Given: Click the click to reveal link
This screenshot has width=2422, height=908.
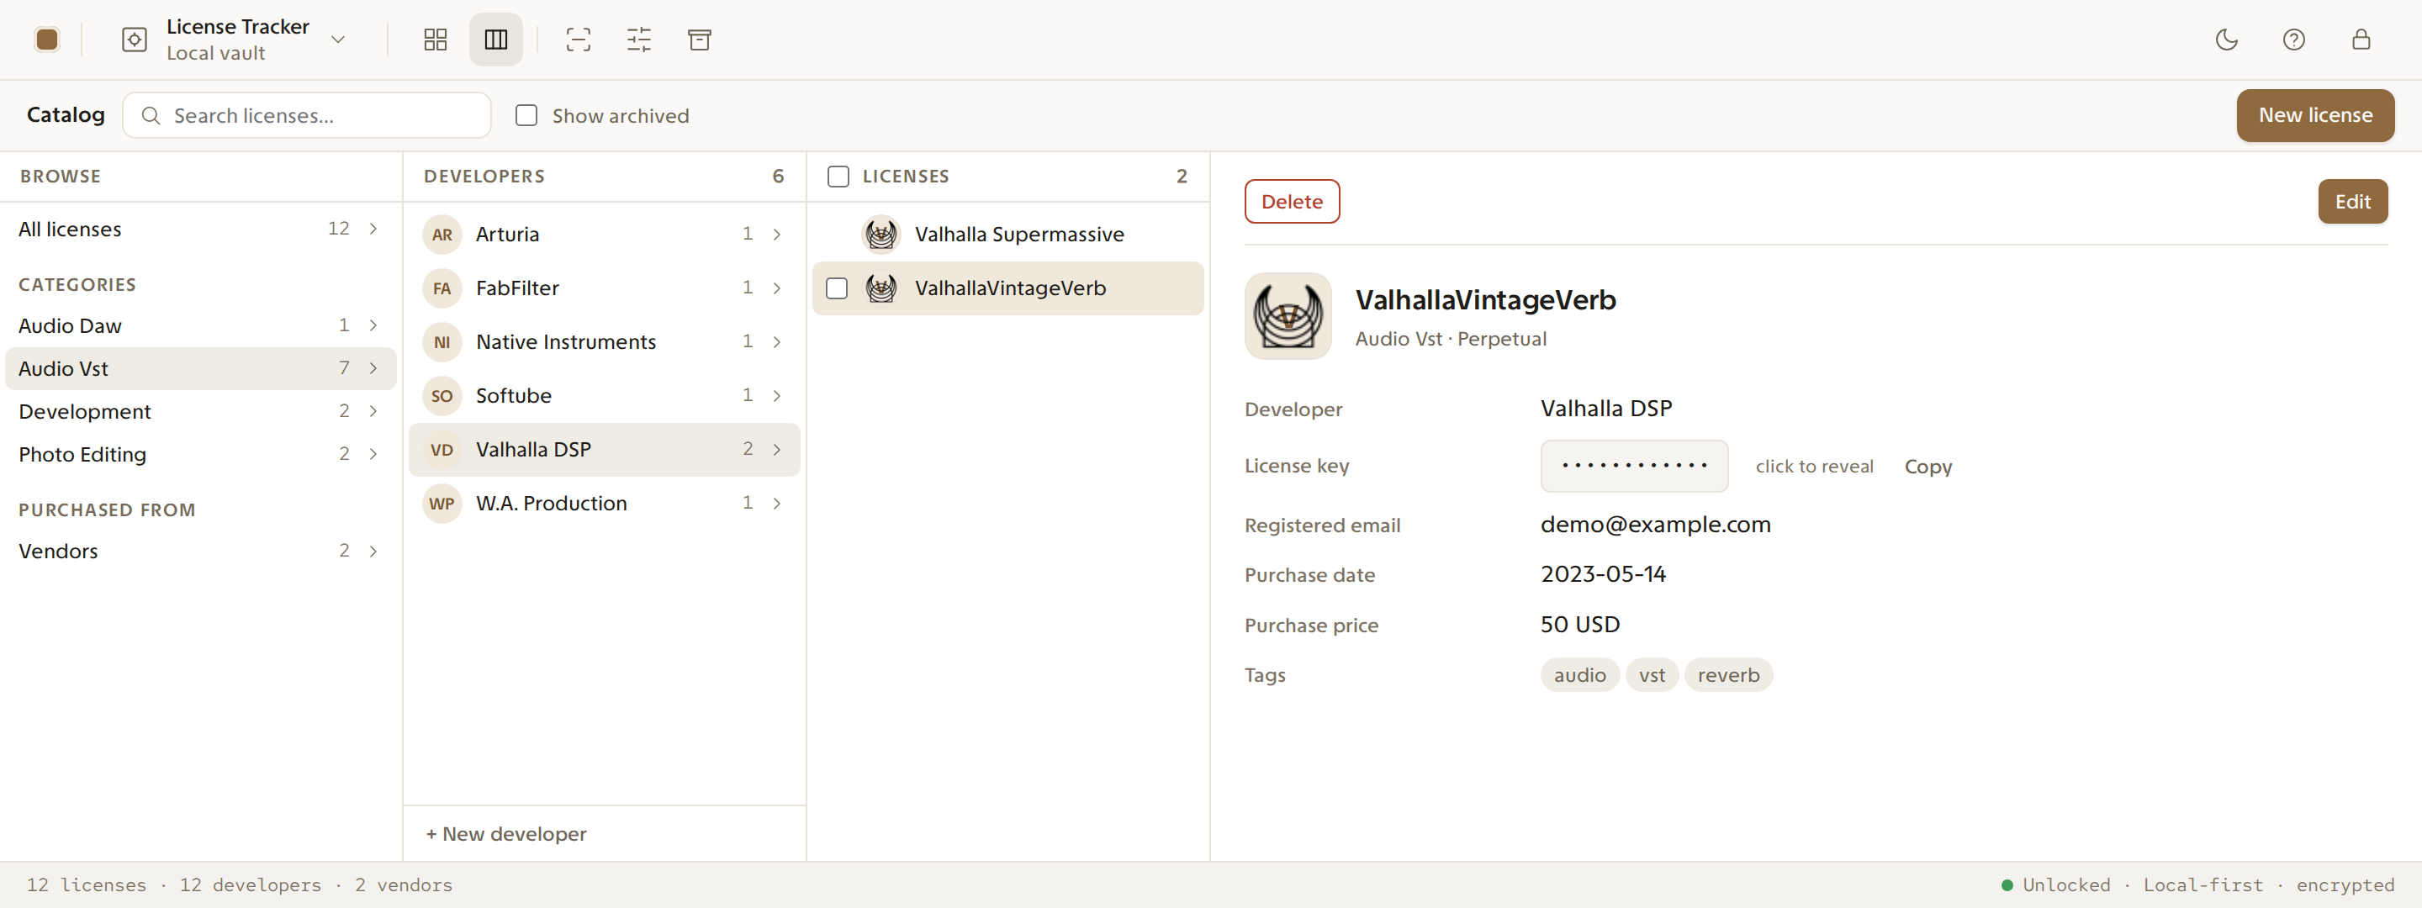Looking at the screenshot, I should pos(1815,467).
